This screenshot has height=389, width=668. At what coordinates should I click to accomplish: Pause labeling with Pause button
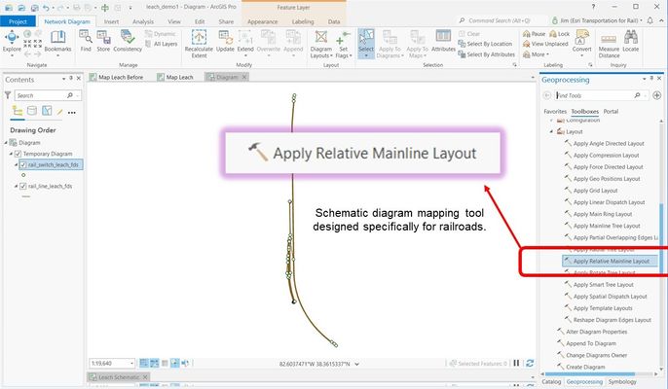(534, 34)
